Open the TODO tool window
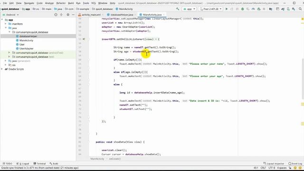The height and width of the screenshot is (171, 304). 7,163
